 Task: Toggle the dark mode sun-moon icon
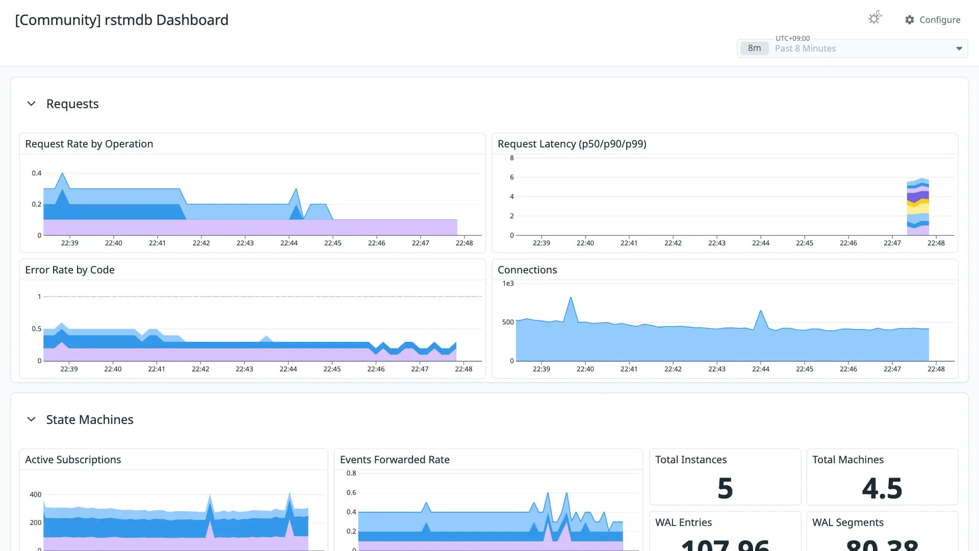[875, 18]
